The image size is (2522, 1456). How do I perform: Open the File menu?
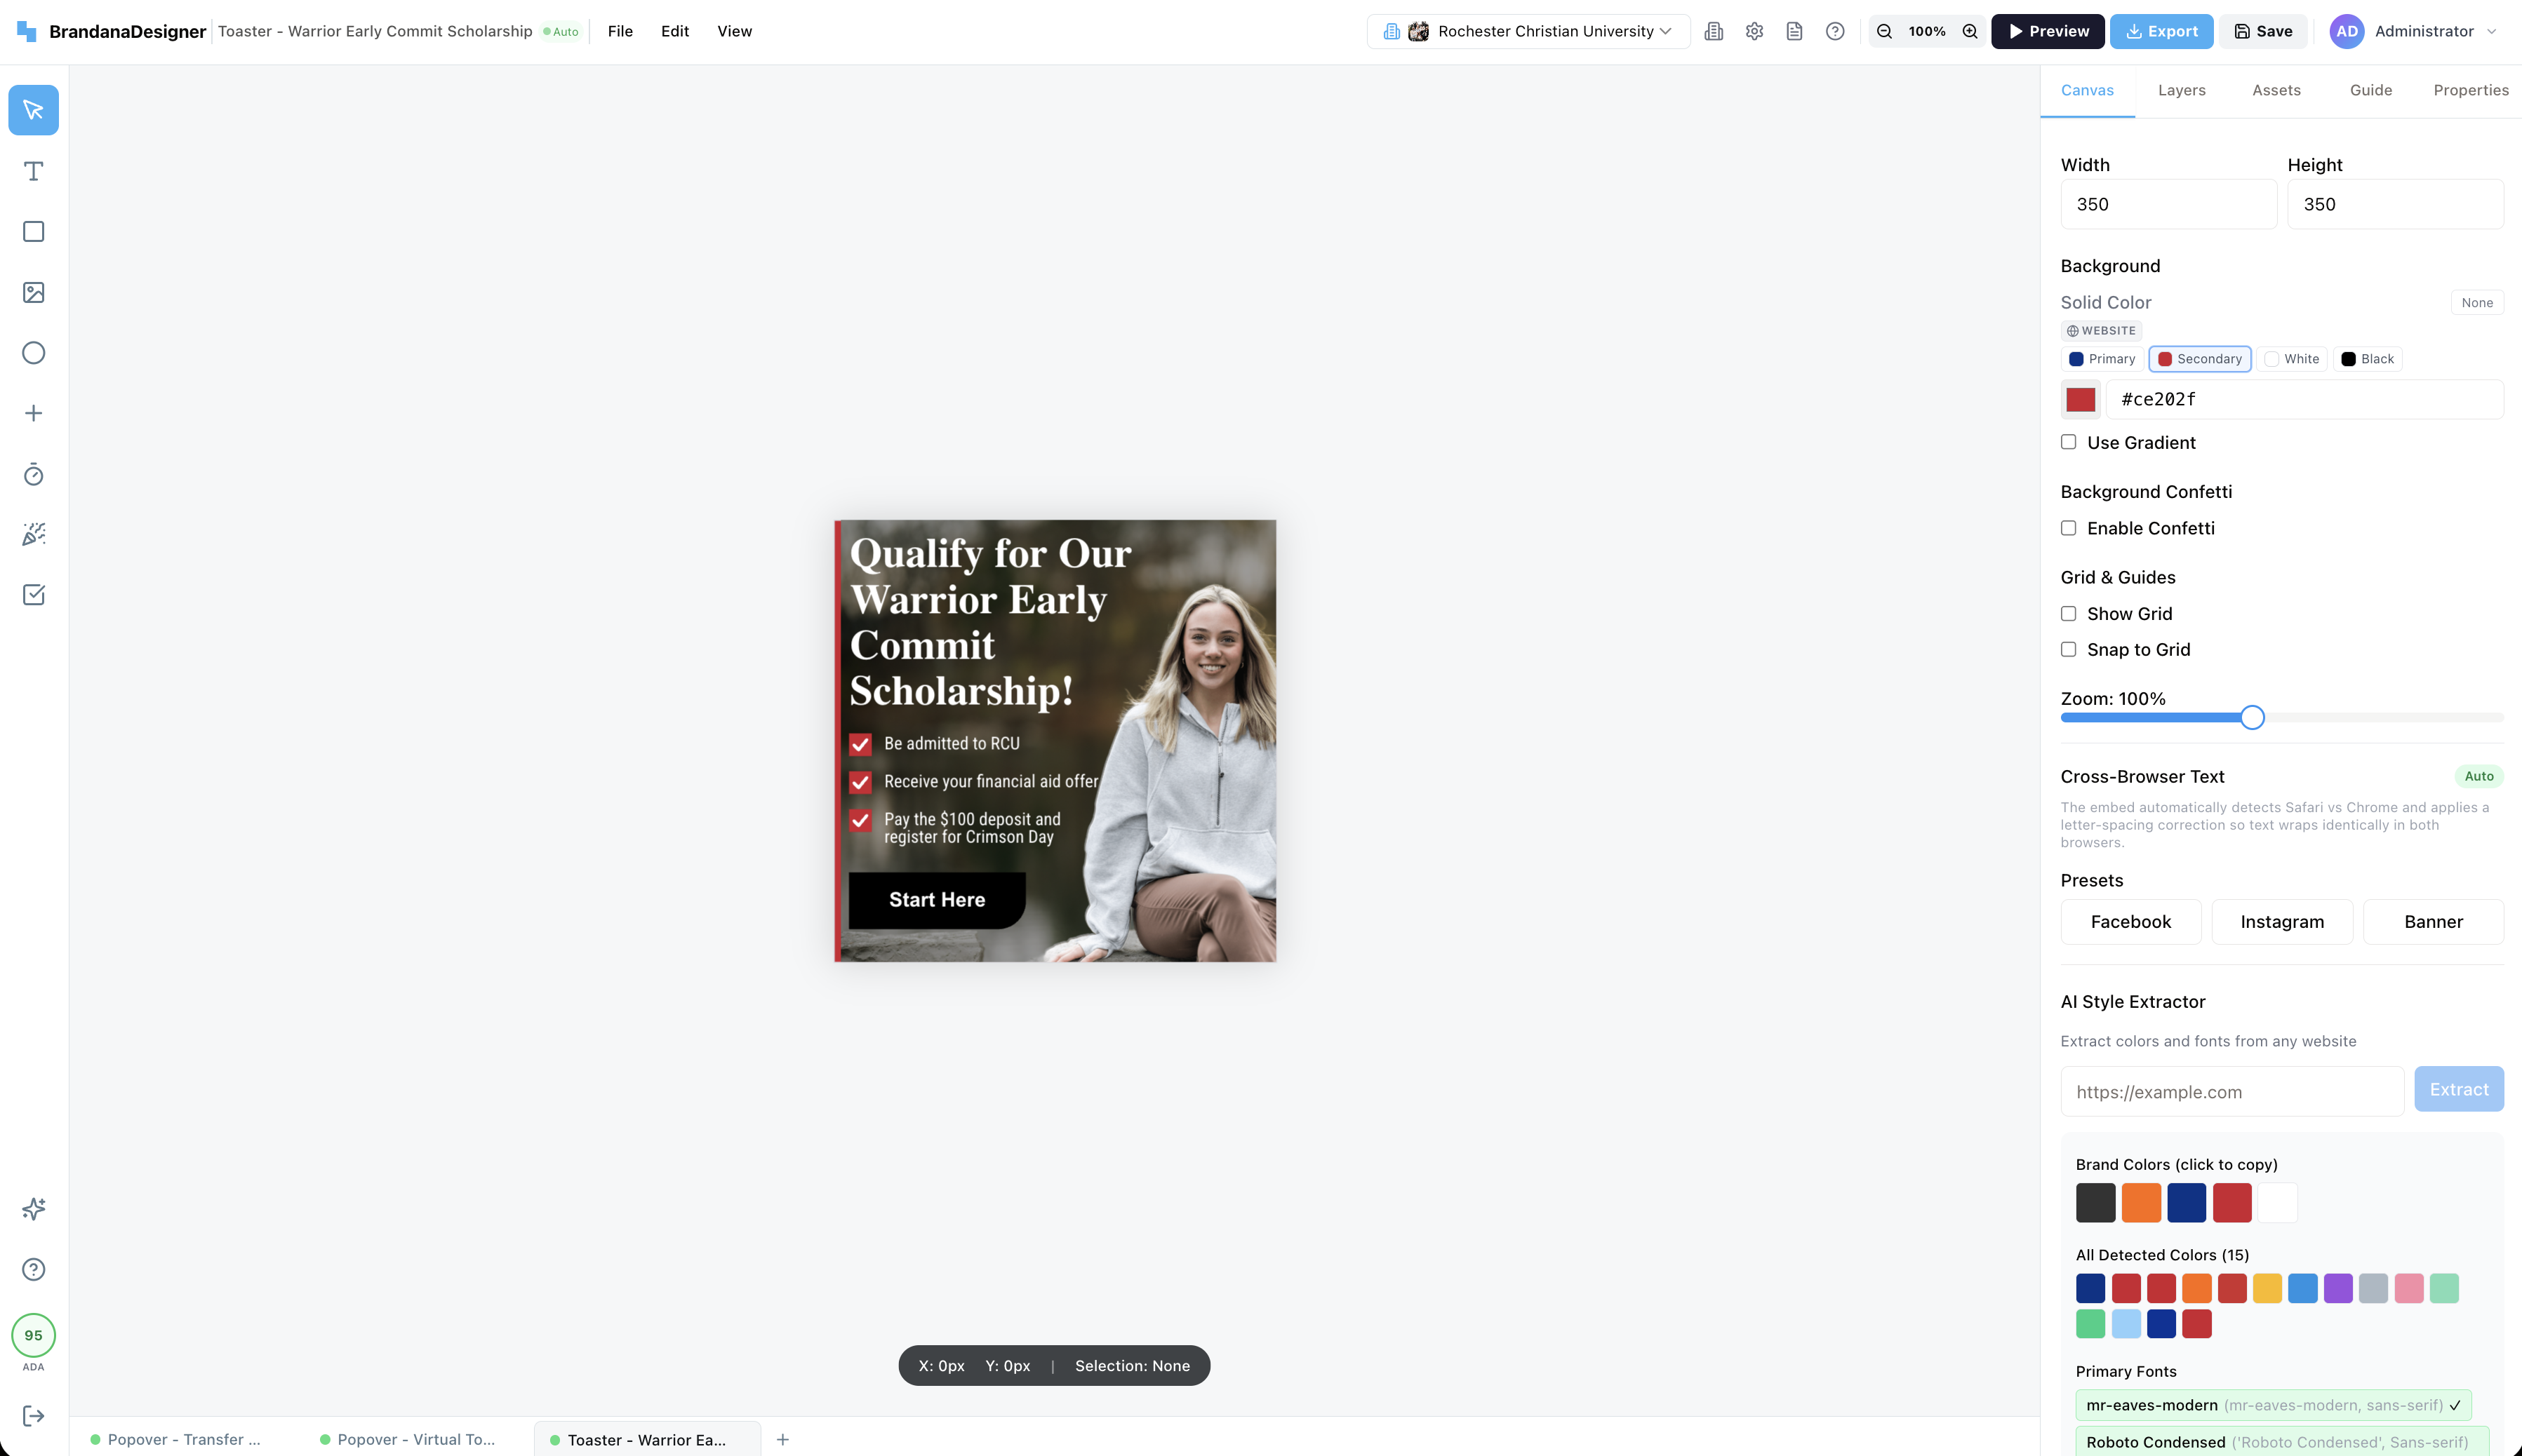point(620,31)
